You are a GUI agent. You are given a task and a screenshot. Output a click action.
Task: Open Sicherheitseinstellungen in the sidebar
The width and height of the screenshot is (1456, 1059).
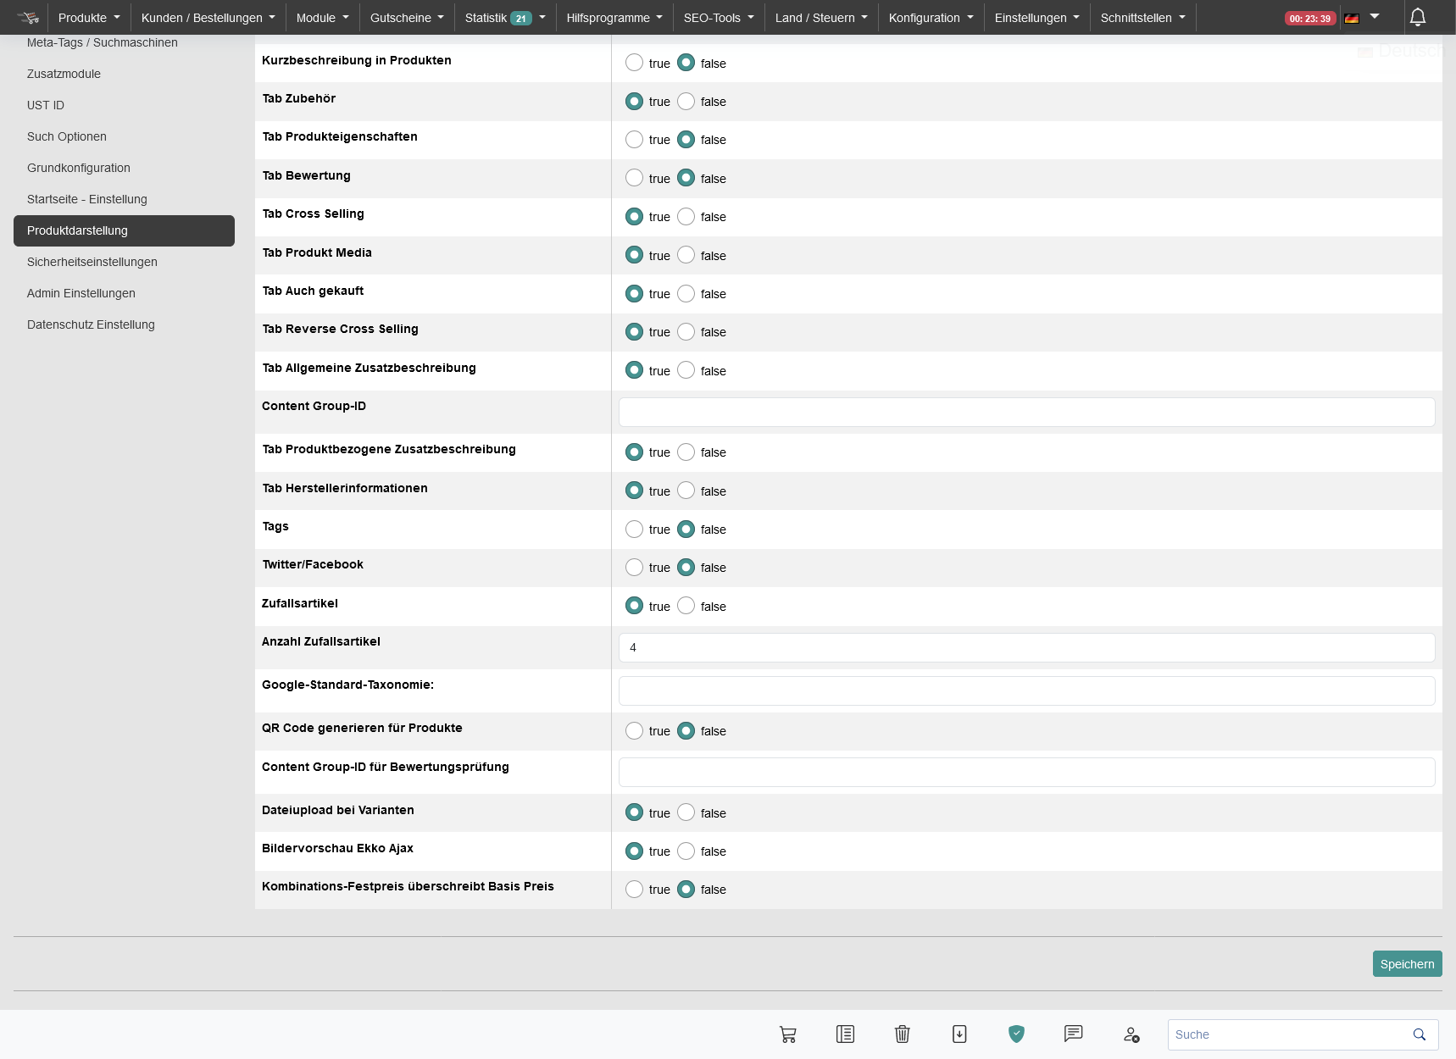tap(92, 262)
